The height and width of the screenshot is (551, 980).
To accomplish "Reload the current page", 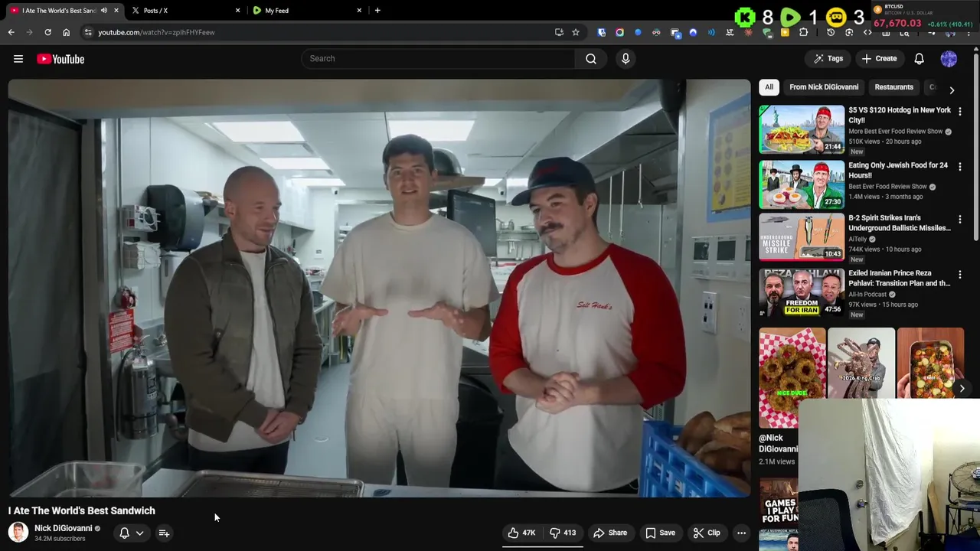I will (x=47, y=32).
